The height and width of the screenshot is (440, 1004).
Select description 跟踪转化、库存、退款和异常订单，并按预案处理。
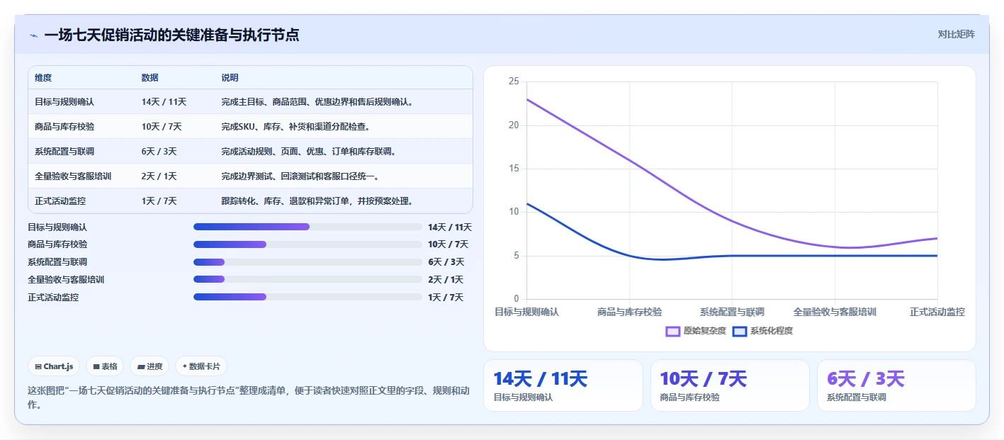click(317, 201)
